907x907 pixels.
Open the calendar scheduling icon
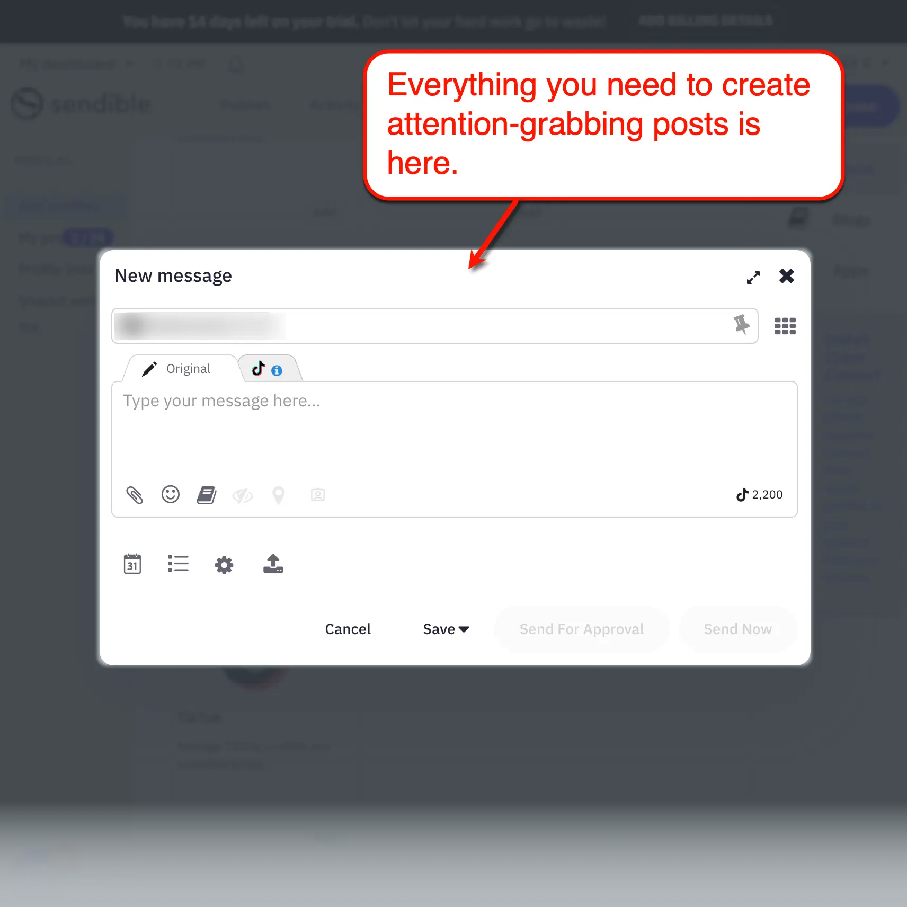point(132,564)
